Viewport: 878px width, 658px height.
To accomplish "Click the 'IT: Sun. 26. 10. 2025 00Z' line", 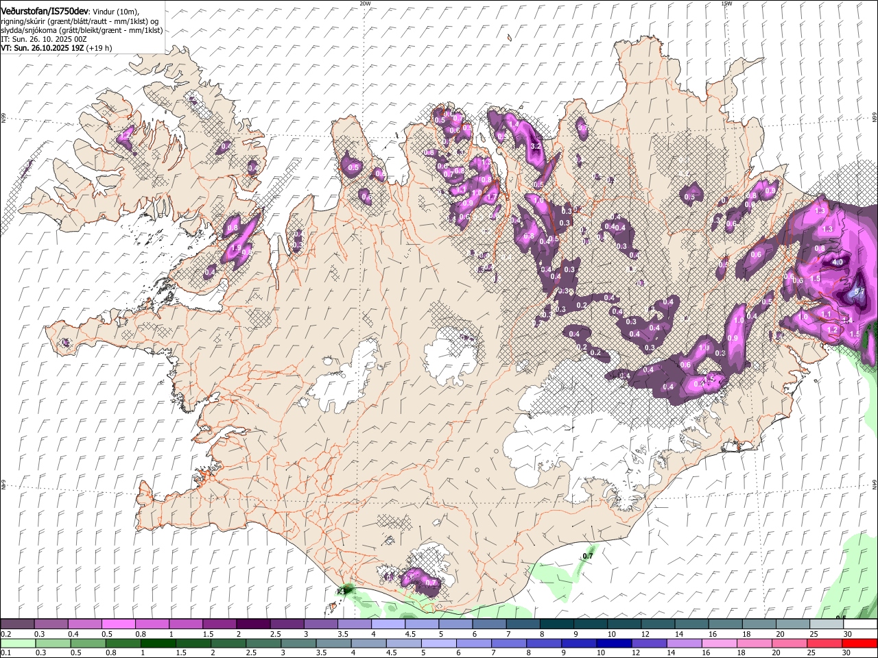I will click(x=43, y=40).
